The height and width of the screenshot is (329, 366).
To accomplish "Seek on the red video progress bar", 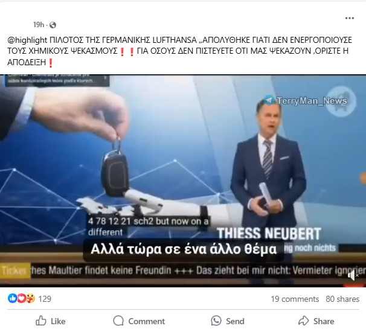I will pyautogui.click(x=354, y=286).
